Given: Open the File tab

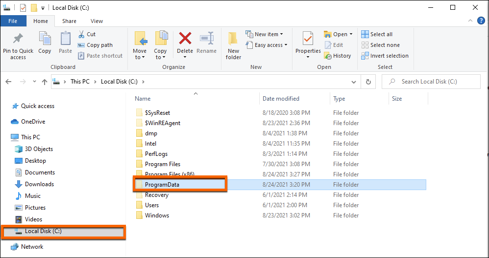Looking at the screenshot, I should click(x=13, y=21).
